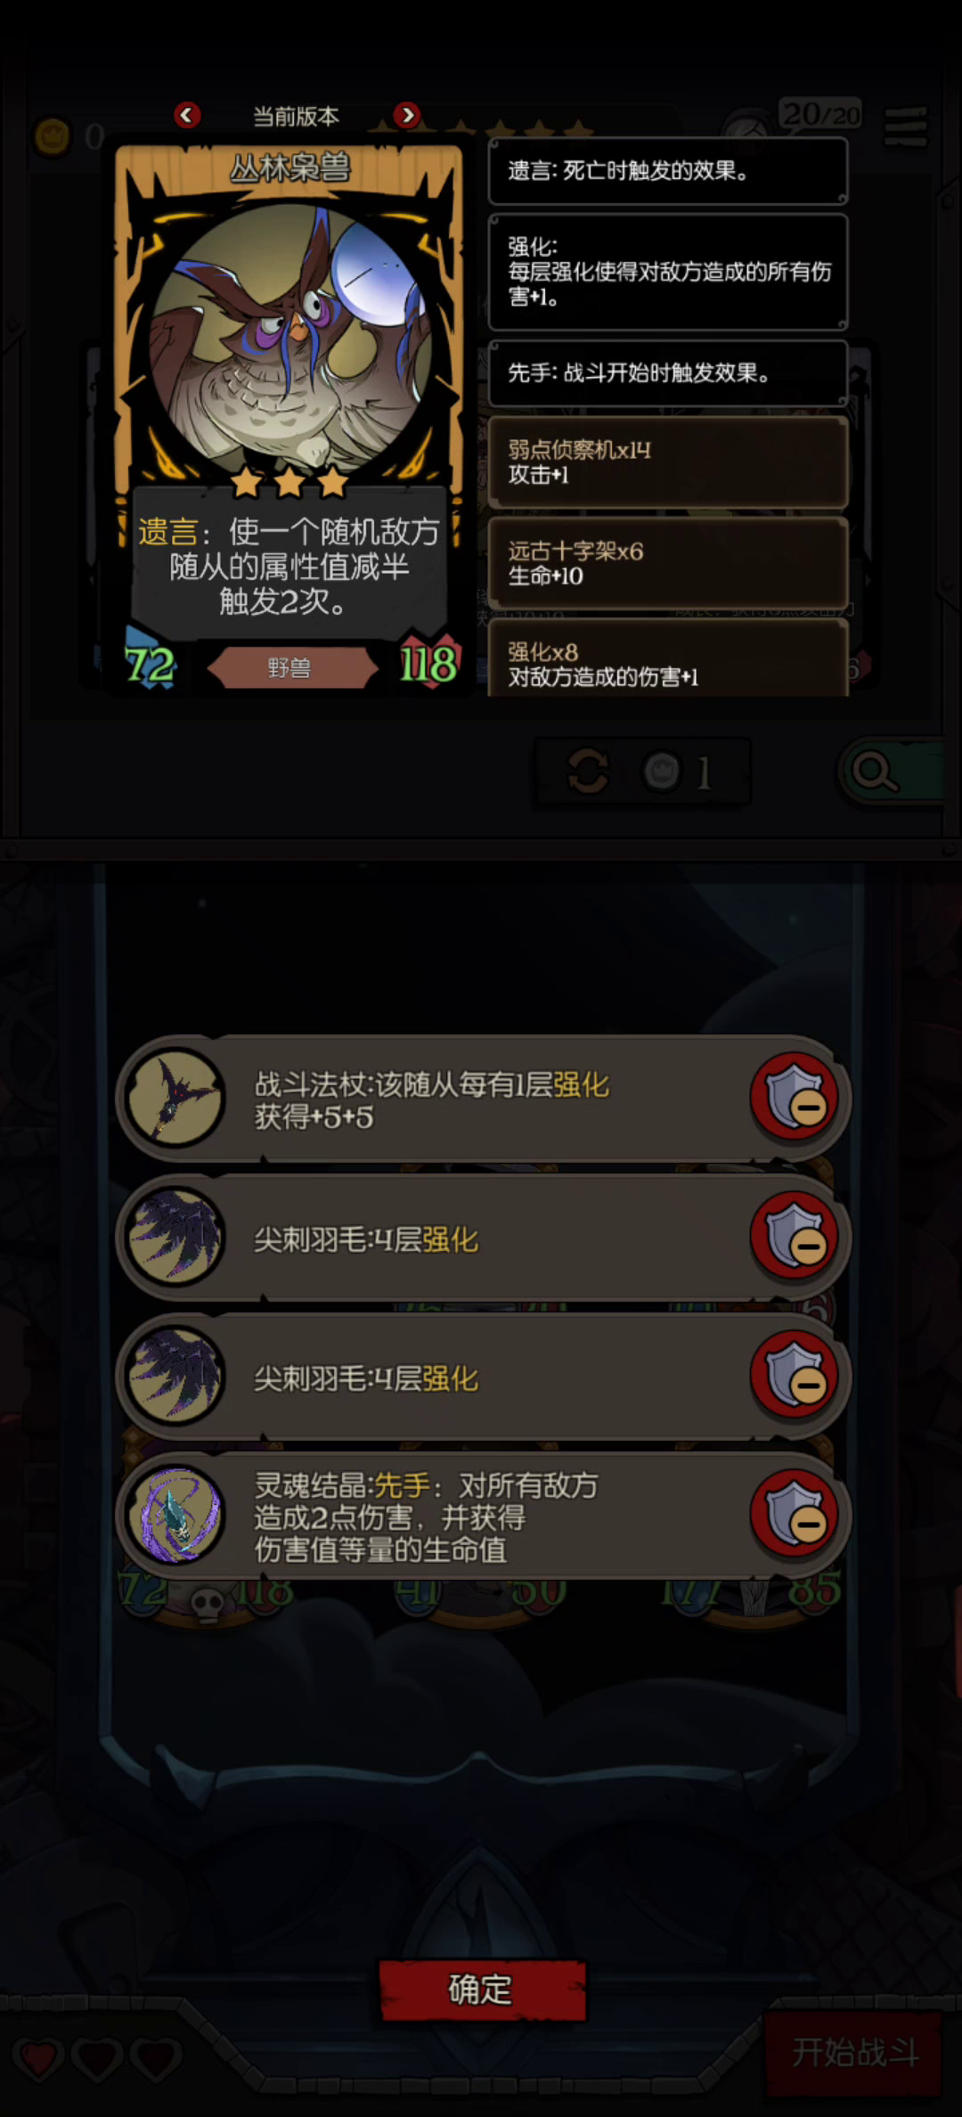The width and height of the screenshot is (962, 2117).
Task: Select the 远古十字架x6 buff entry
Action: 667,563
